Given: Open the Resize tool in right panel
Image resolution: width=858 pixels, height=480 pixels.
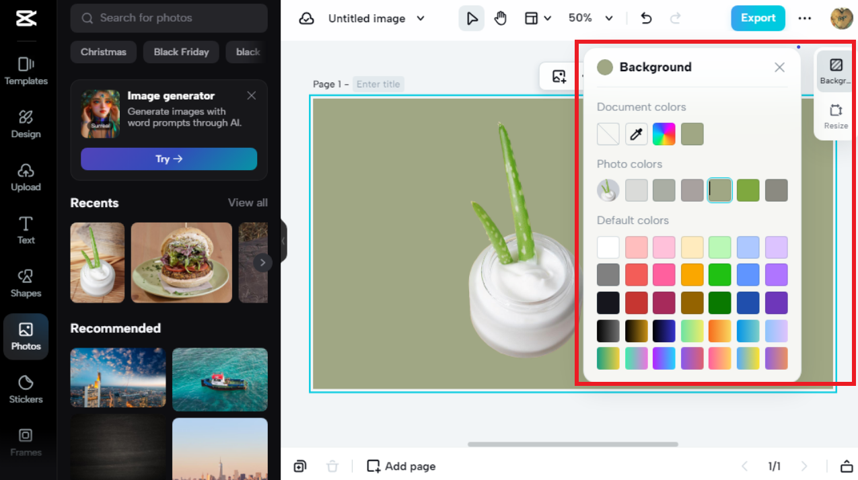Looking at the screenshot, I should point(836,116).
